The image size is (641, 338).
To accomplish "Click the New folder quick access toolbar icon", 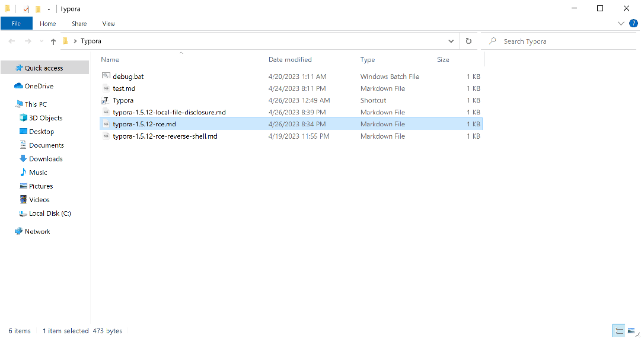I will pos(38,8).
